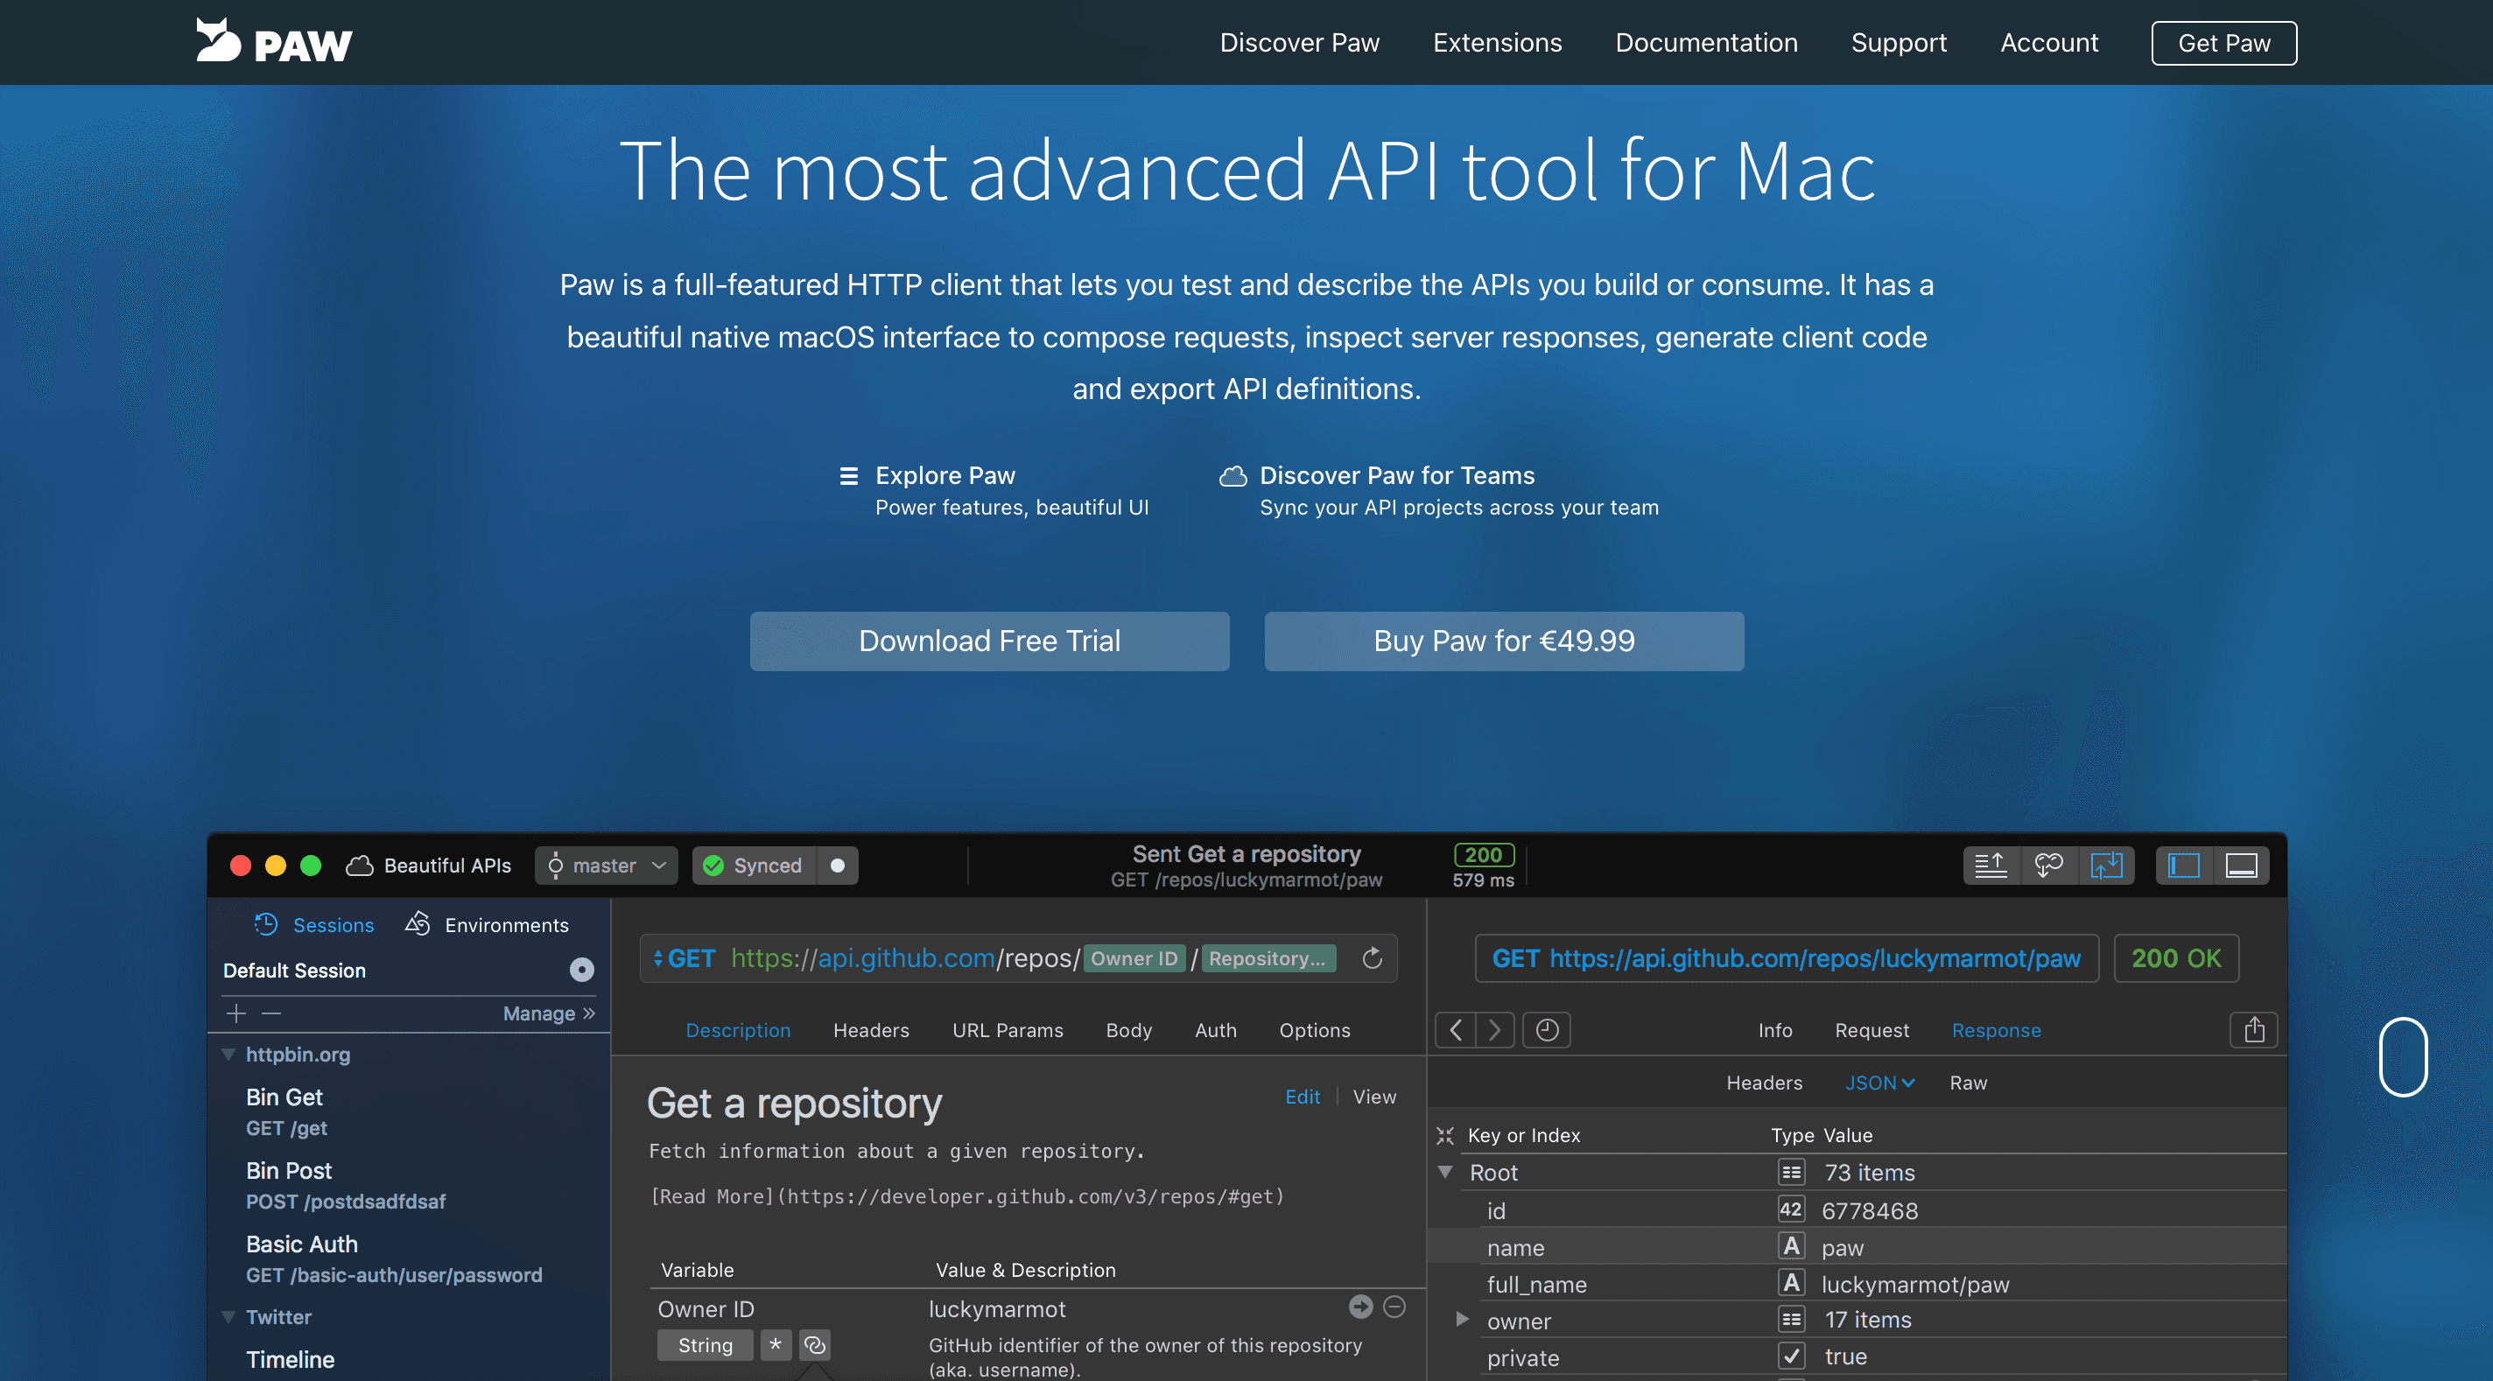This screenshot has height=1381, width=2493.
Task: Collapse the httpbin.org group
Action: pyautogui.click(x=228, y=1054)
